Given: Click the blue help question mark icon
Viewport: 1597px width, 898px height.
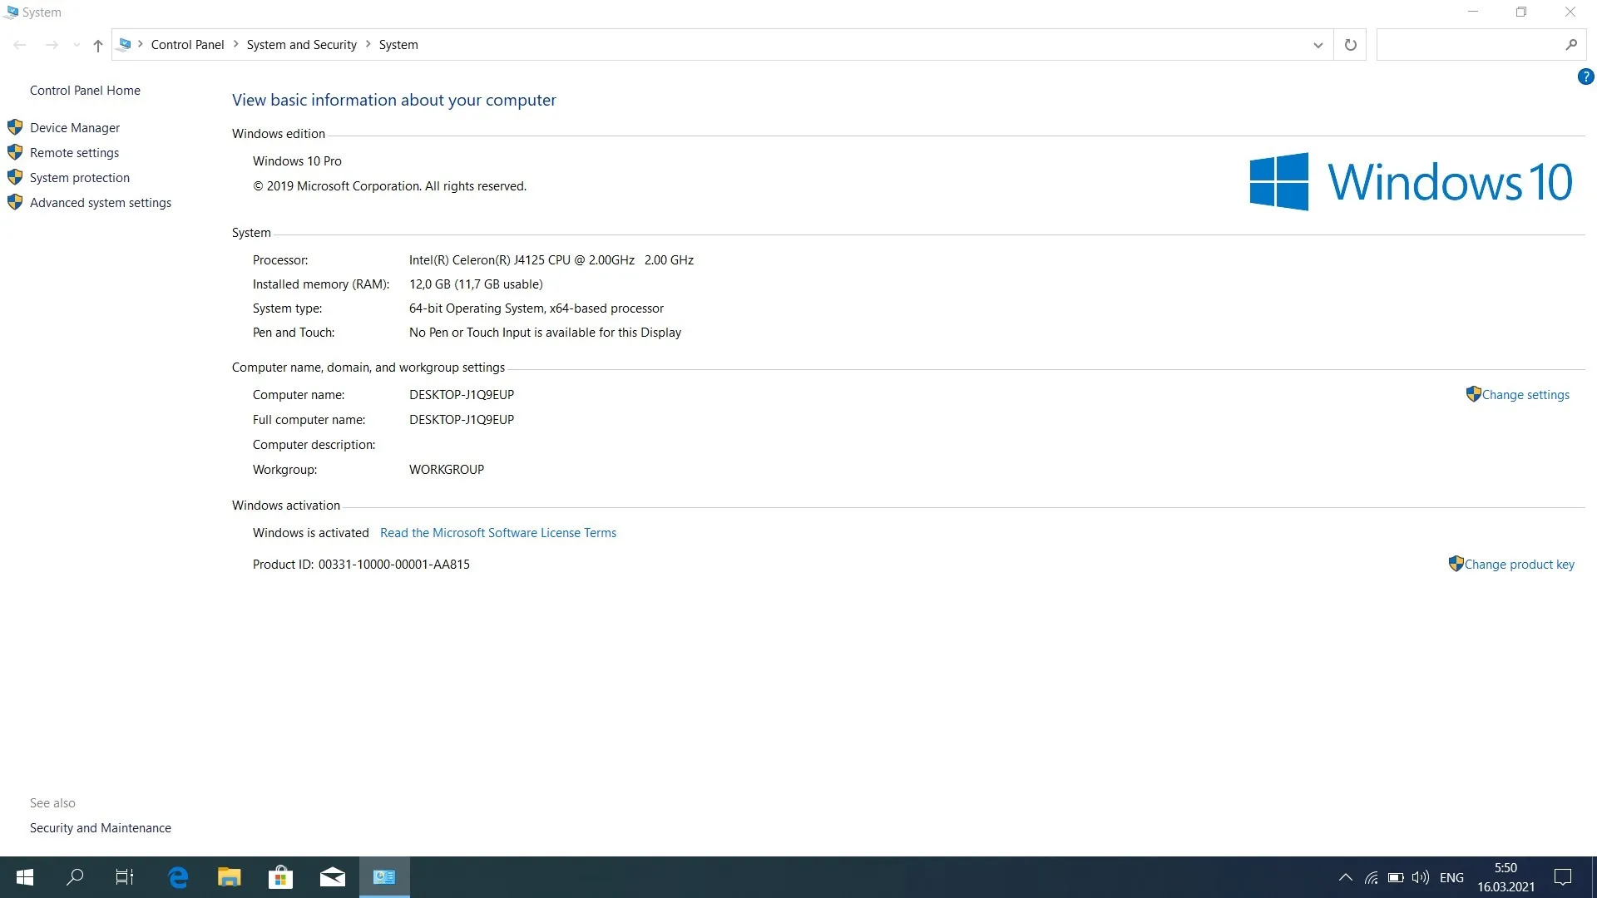Looking at the screenshot, I should [x=1585, y=77].
